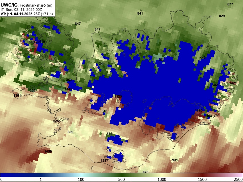The height and width of the screenshot is (182, 243).
Task: Click the map value 1421
Action: point(233,83)
